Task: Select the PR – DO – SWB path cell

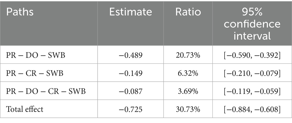Action: (35, 55)
